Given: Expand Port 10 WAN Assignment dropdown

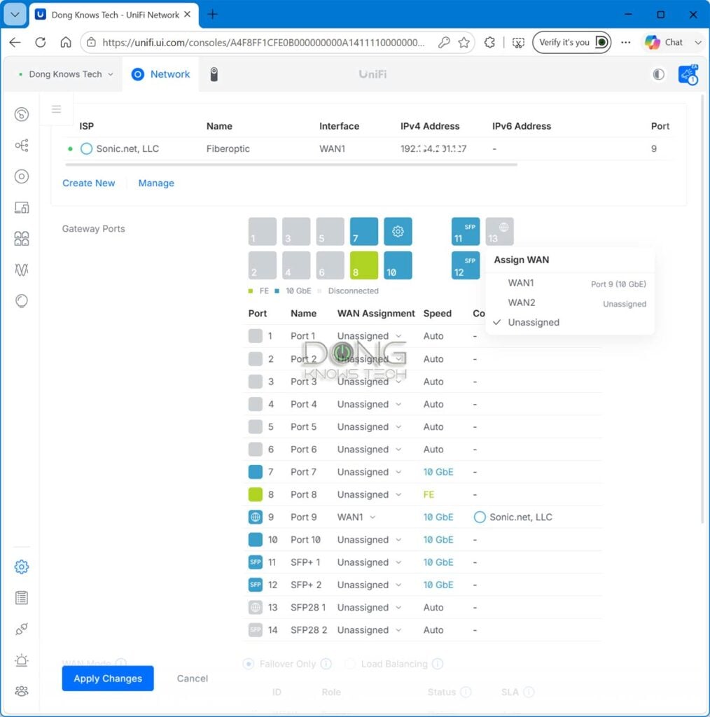Looking at the screenshot, I should click(370, 540).
